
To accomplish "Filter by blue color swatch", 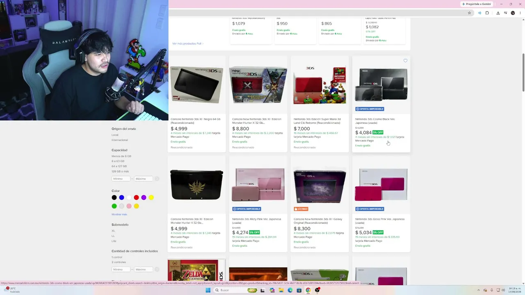I will tap(121, 197).
